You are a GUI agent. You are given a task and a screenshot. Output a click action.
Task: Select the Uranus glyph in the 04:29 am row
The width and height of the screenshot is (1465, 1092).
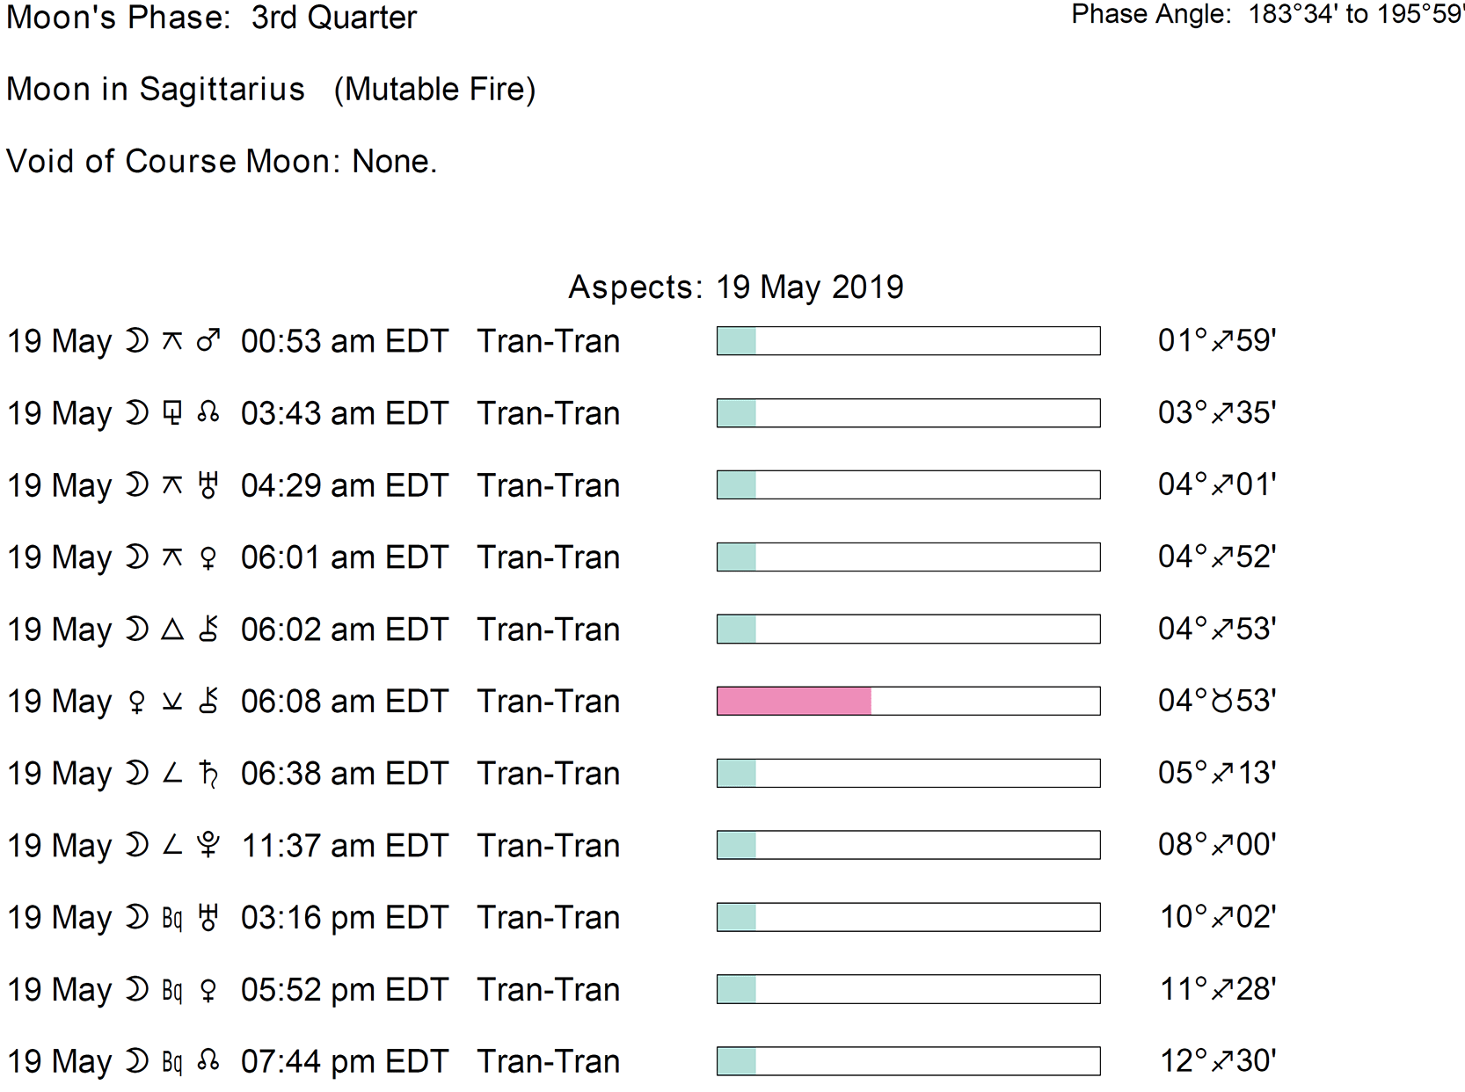click(x=208, y=485)
